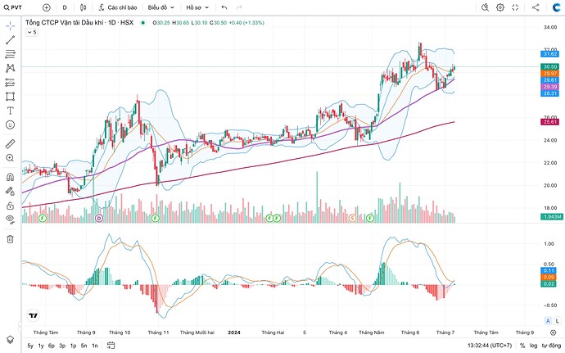Toggle lock all drawing tools

click(11, 205)
